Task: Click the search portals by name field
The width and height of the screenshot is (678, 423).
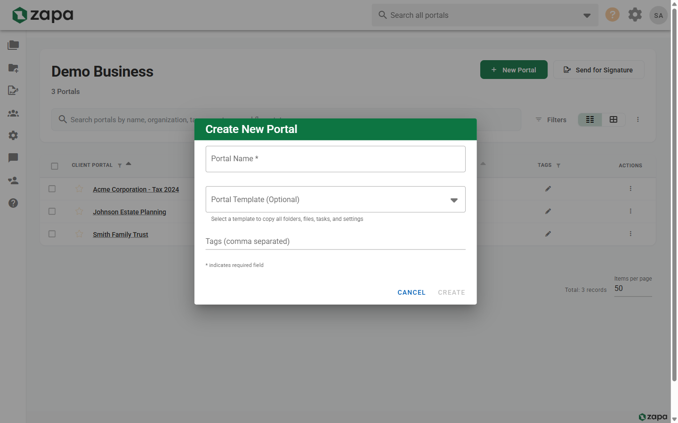Action: pyautogui.click(x=286, y=120)
